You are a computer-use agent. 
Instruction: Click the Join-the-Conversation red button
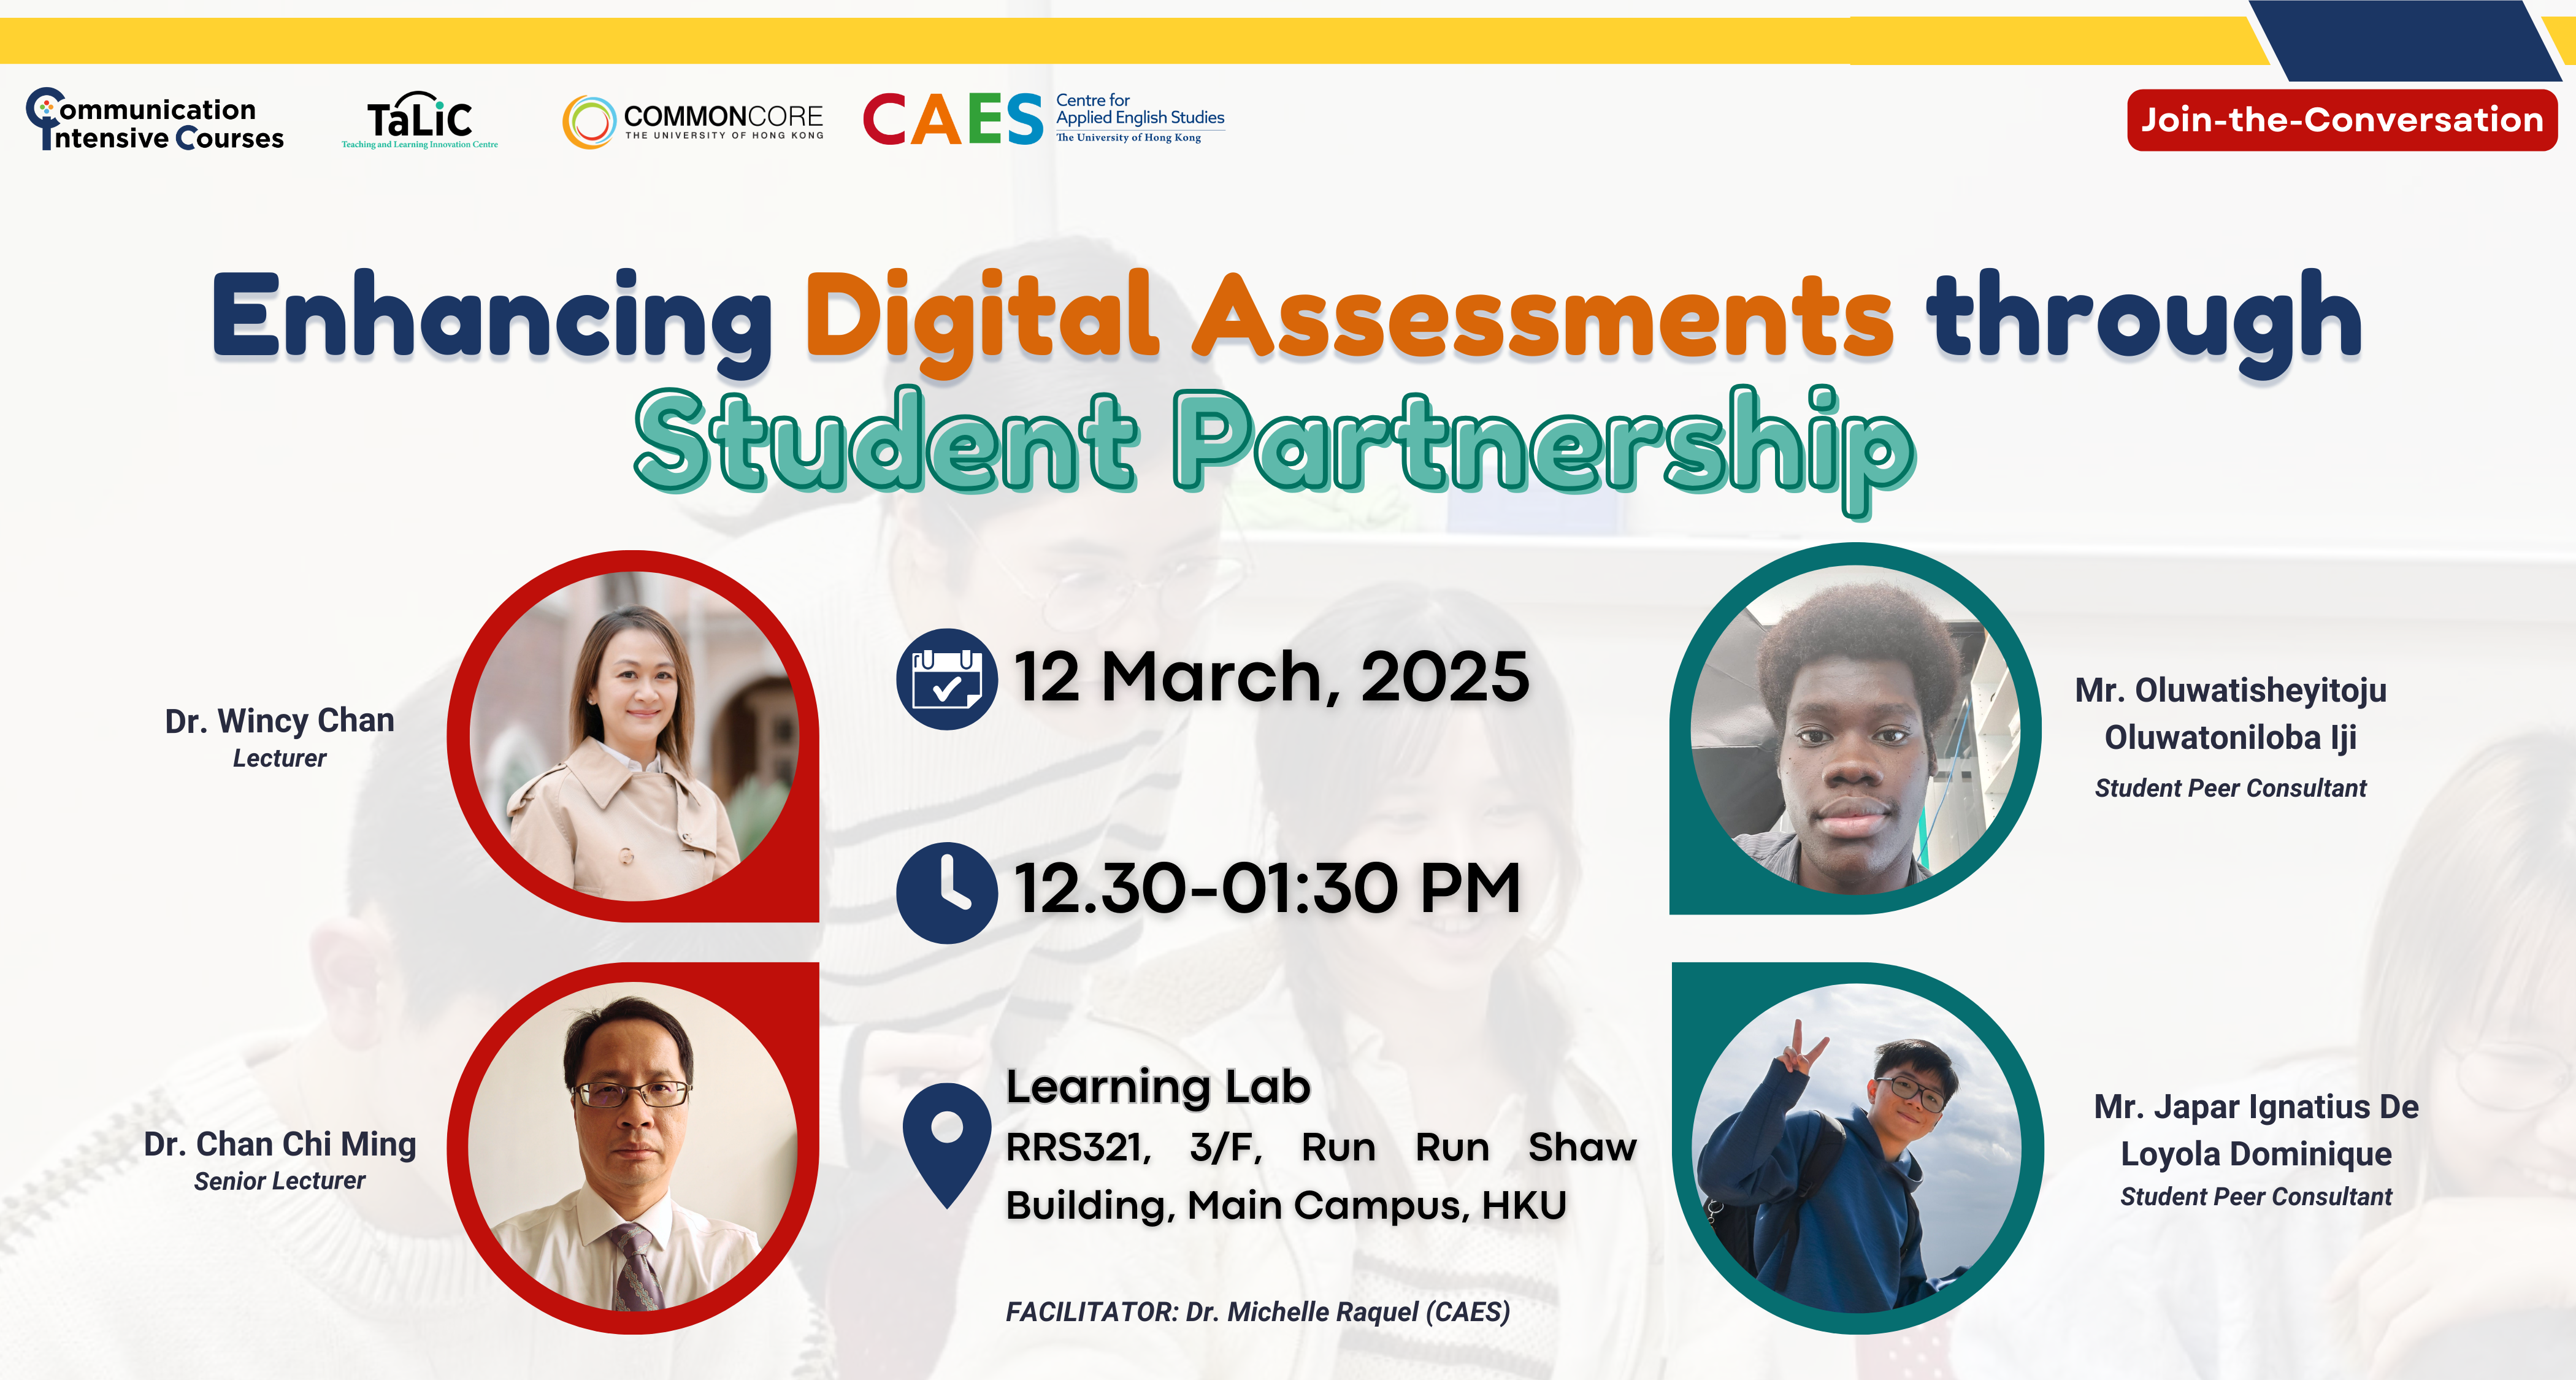click(x=2341, y=120)
